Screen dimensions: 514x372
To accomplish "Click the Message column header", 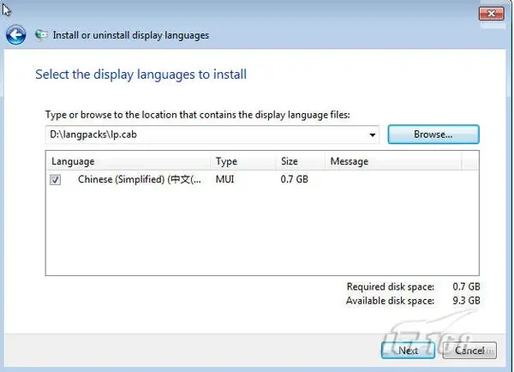I will [393, 161].
